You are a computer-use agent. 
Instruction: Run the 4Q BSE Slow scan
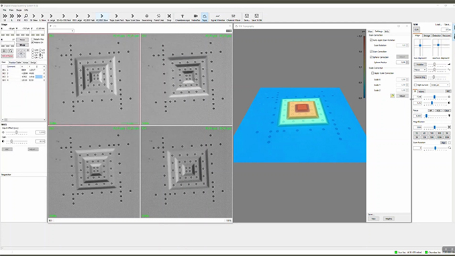(102, 17)
